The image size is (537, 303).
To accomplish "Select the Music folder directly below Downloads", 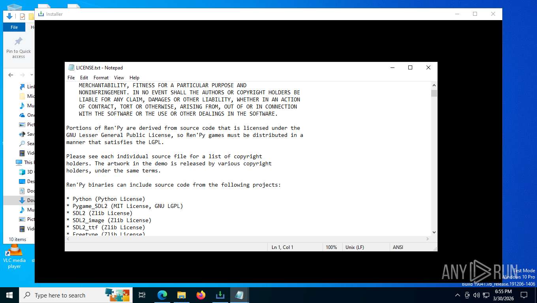I will (26, 210).
